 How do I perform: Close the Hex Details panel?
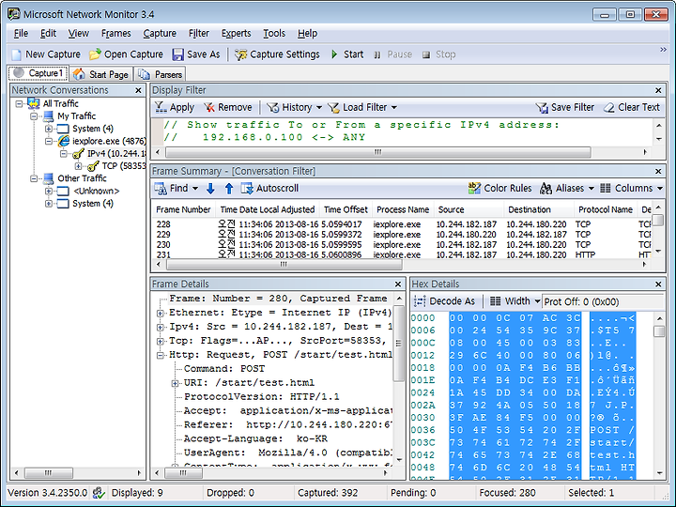(658, 284)
